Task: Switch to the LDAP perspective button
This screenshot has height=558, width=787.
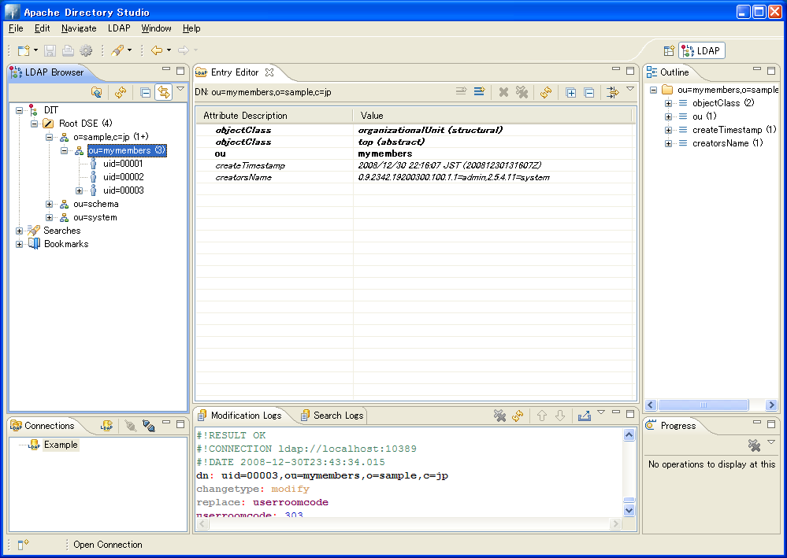Action: pos(702,50)
